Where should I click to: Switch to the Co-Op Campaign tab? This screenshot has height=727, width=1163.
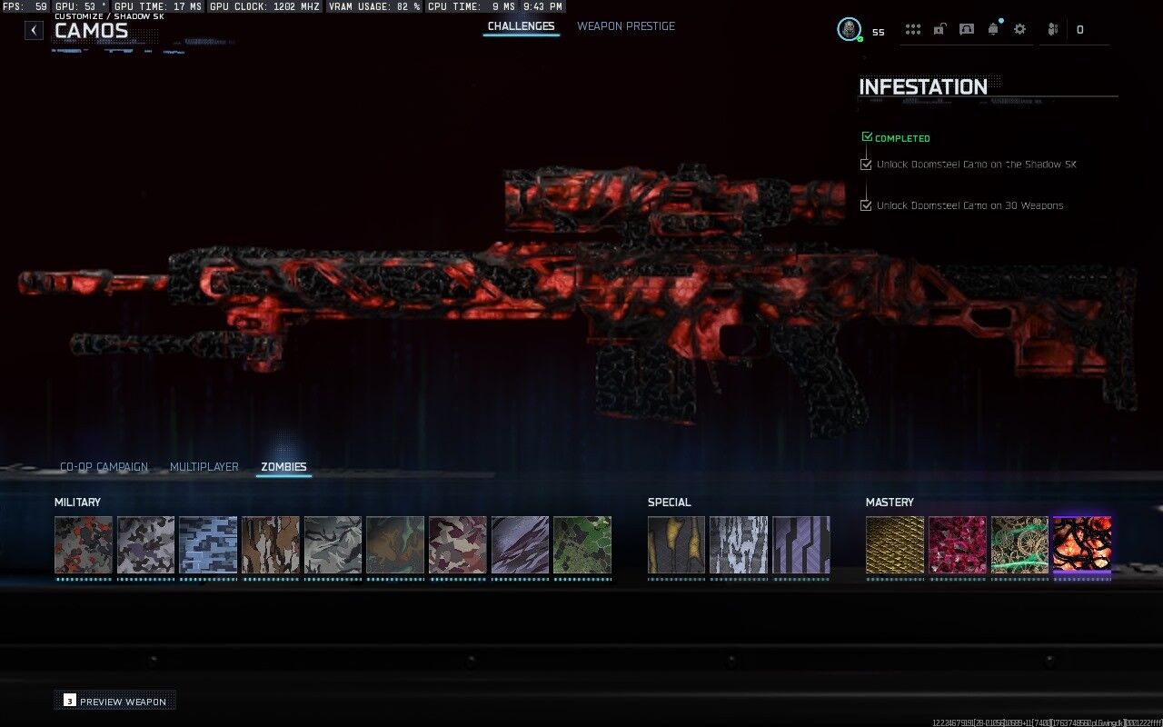click(x=104, y=466)
